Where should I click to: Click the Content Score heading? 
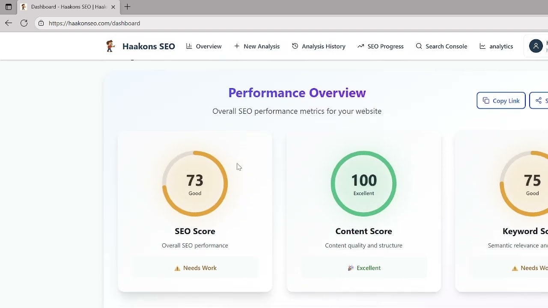point(363,231)
